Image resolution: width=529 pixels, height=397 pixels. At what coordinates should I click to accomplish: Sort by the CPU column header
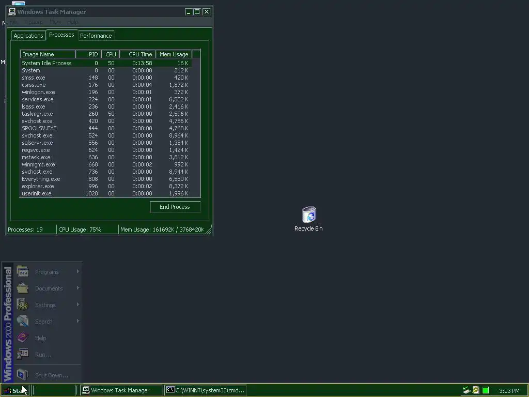pyautogui.click(x=111, y=54)
